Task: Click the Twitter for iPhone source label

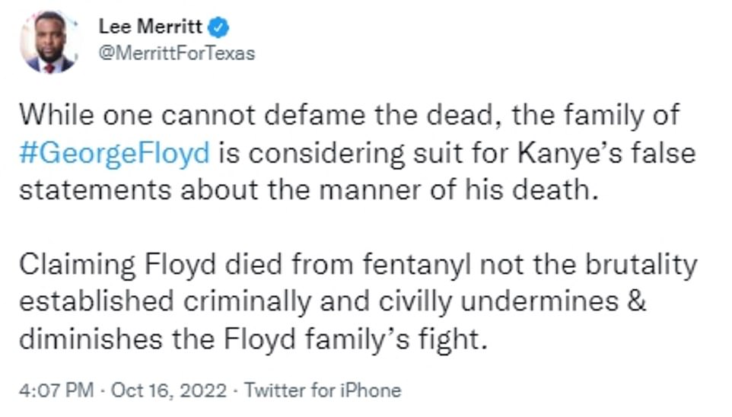Action: coord(323,391)
